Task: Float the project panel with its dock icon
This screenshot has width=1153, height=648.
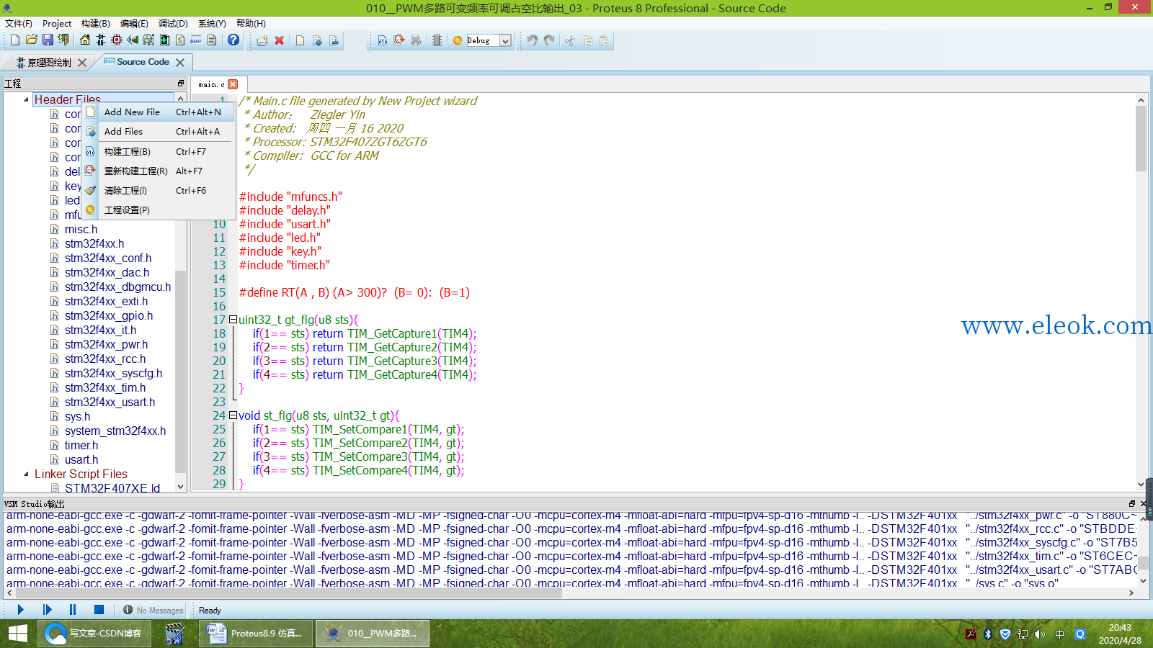Action: coord(181,84)
